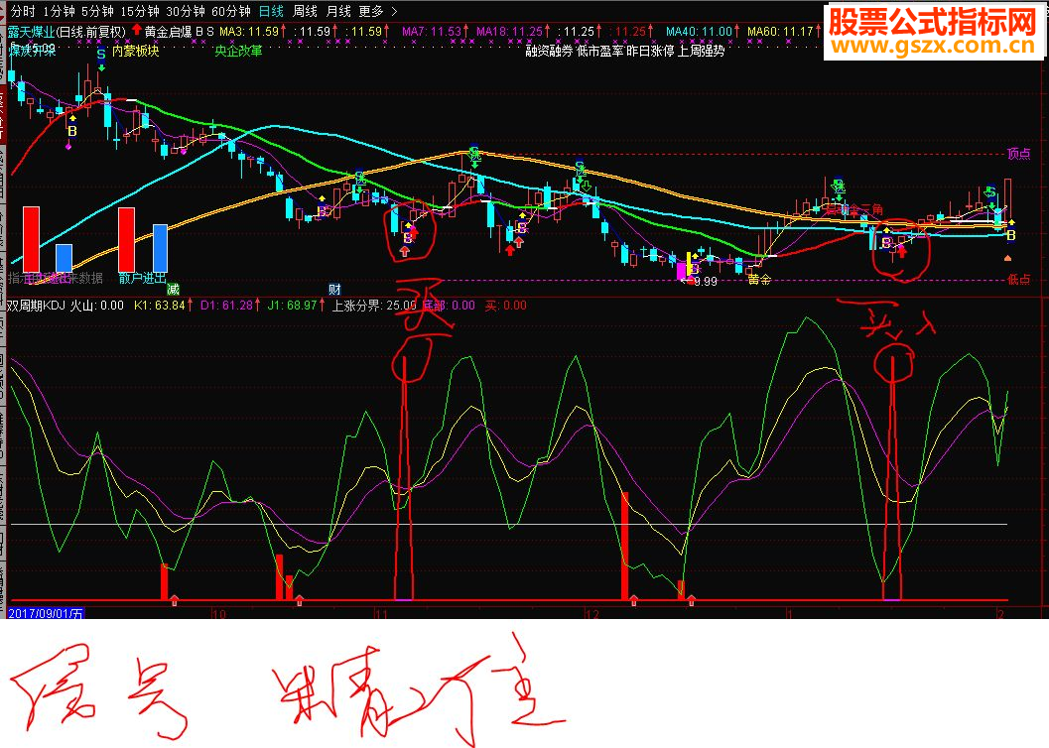Click the 露天煤业 stock name

31,32
